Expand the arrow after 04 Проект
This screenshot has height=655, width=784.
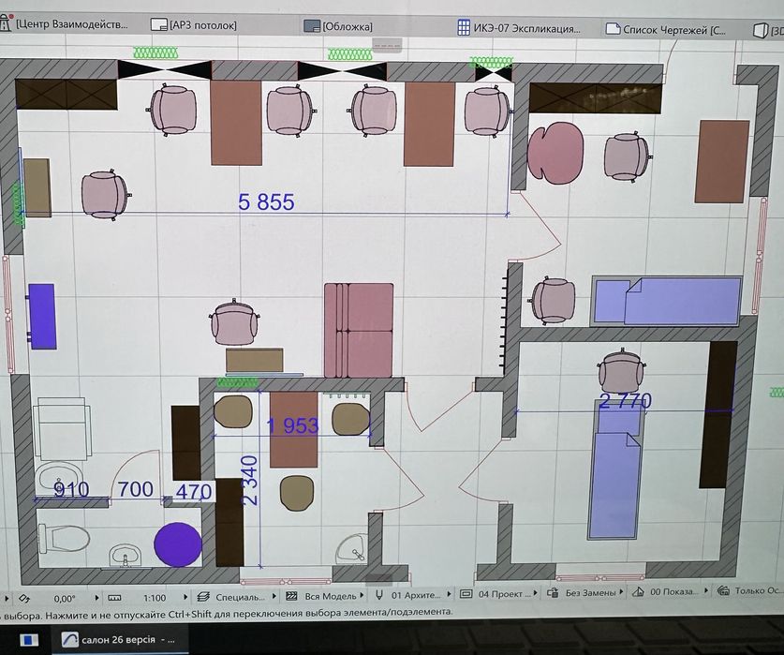(x=535, y=593)
